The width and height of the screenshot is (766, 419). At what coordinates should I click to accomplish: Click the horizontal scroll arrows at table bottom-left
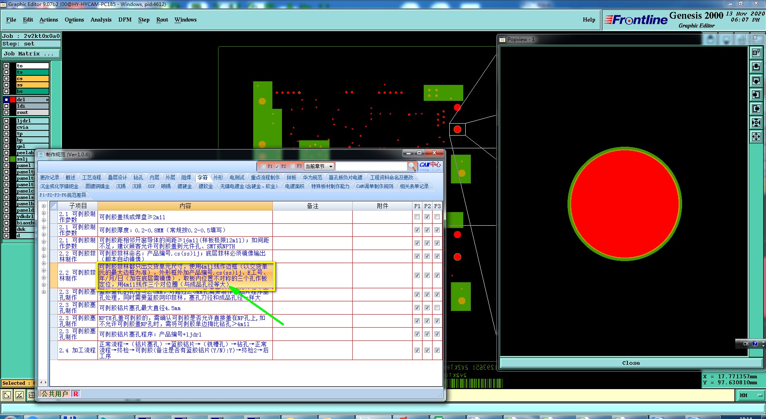click(x=44, y=382)
